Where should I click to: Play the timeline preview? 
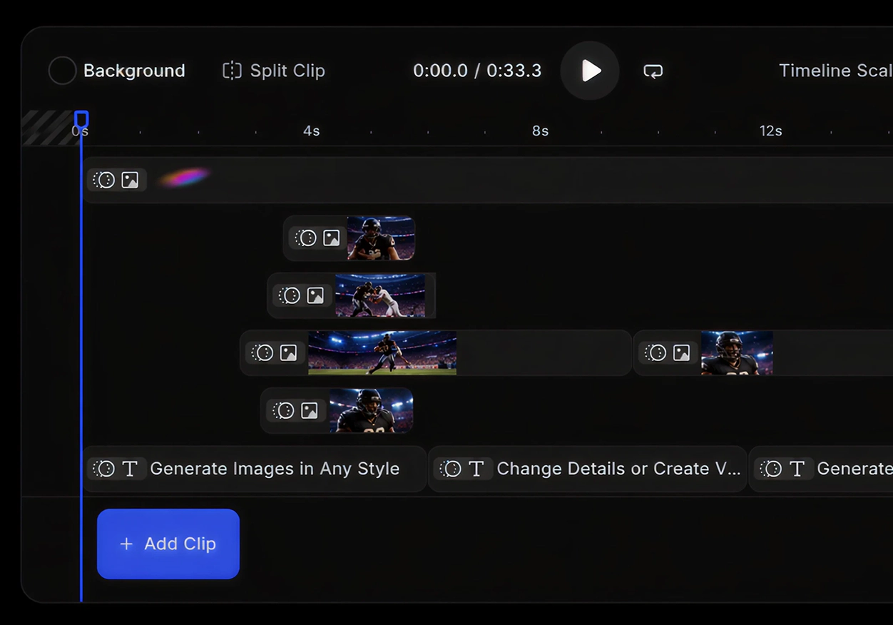pos(590,71)
